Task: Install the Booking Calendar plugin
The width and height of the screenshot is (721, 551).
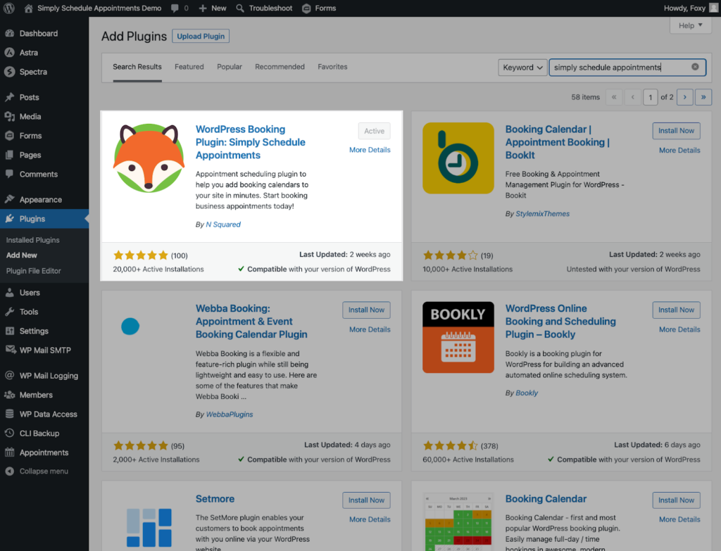Action: pyautogui.click(x=676, y=500)
